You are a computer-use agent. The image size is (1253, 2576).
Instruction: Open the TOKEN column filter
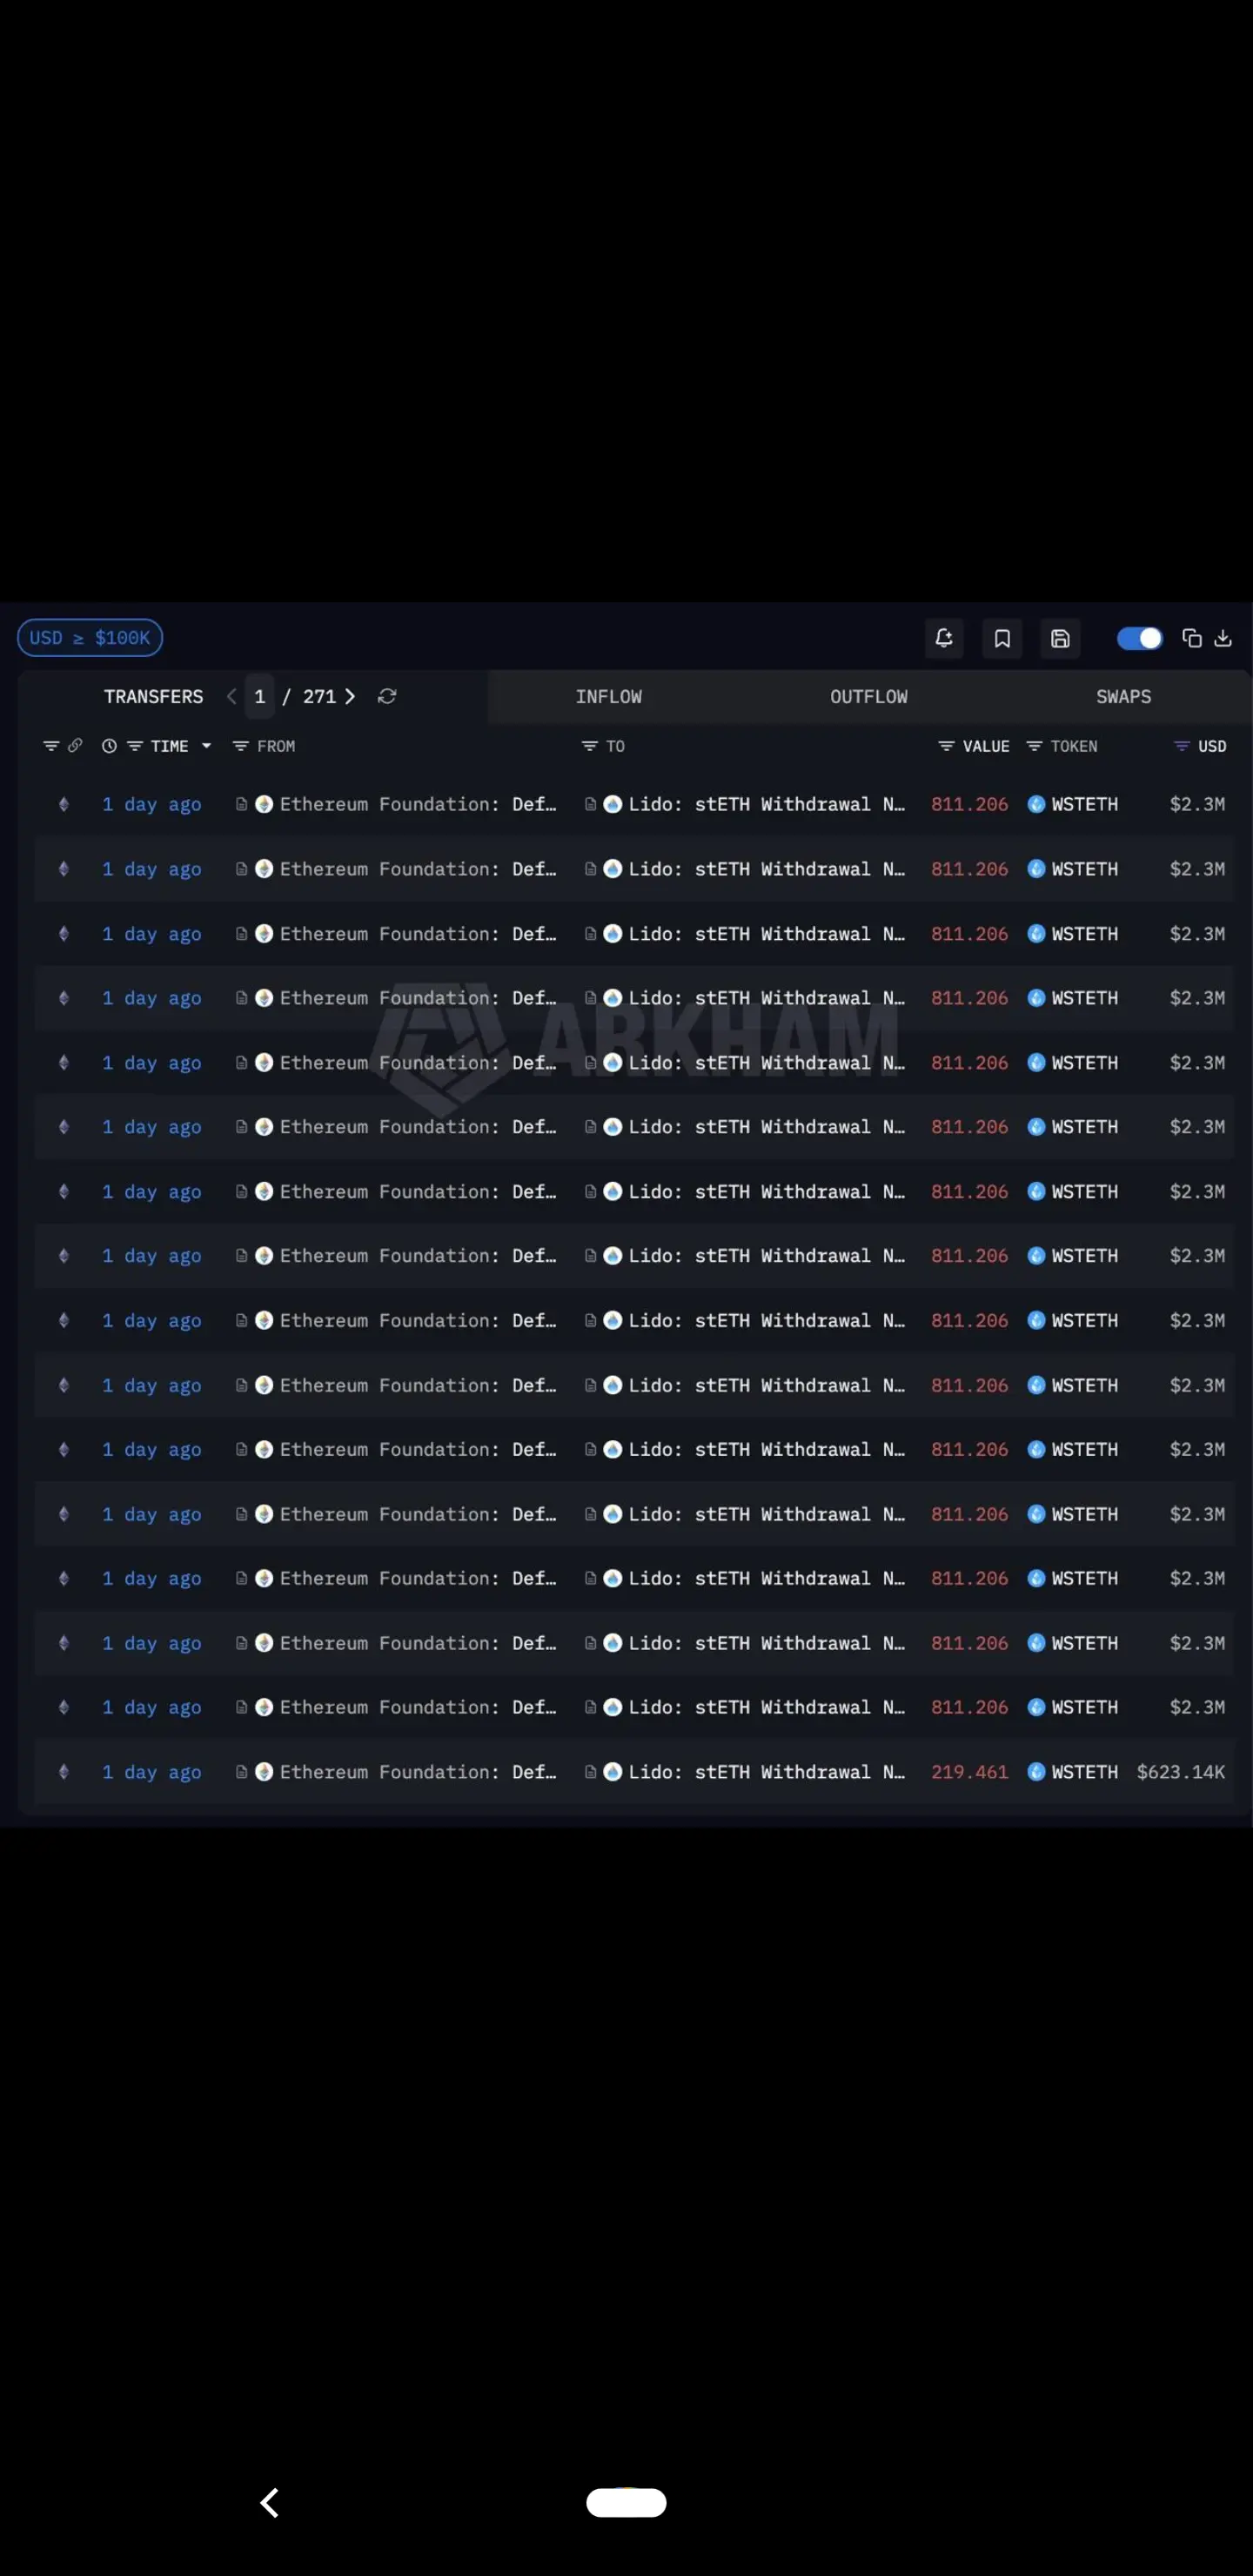pyautogui.click(x=1034, y=746)
